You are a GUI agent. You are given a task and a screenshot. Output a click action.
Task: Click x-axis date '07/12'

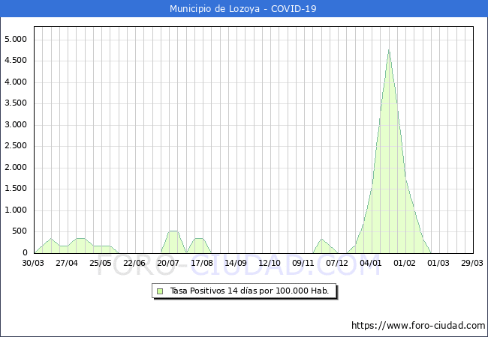tap(337, 263)
